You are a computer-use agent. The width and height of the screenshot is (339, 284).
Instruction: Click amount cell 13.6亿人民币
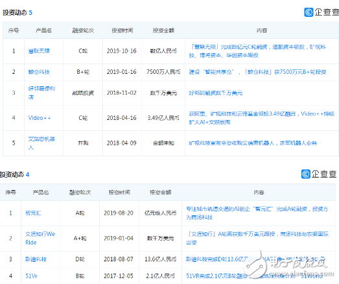160,259
